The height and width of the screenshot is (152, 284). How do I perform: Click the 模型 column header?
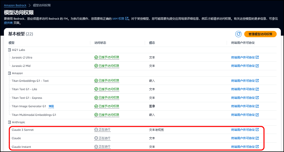(x=12, y=43)
